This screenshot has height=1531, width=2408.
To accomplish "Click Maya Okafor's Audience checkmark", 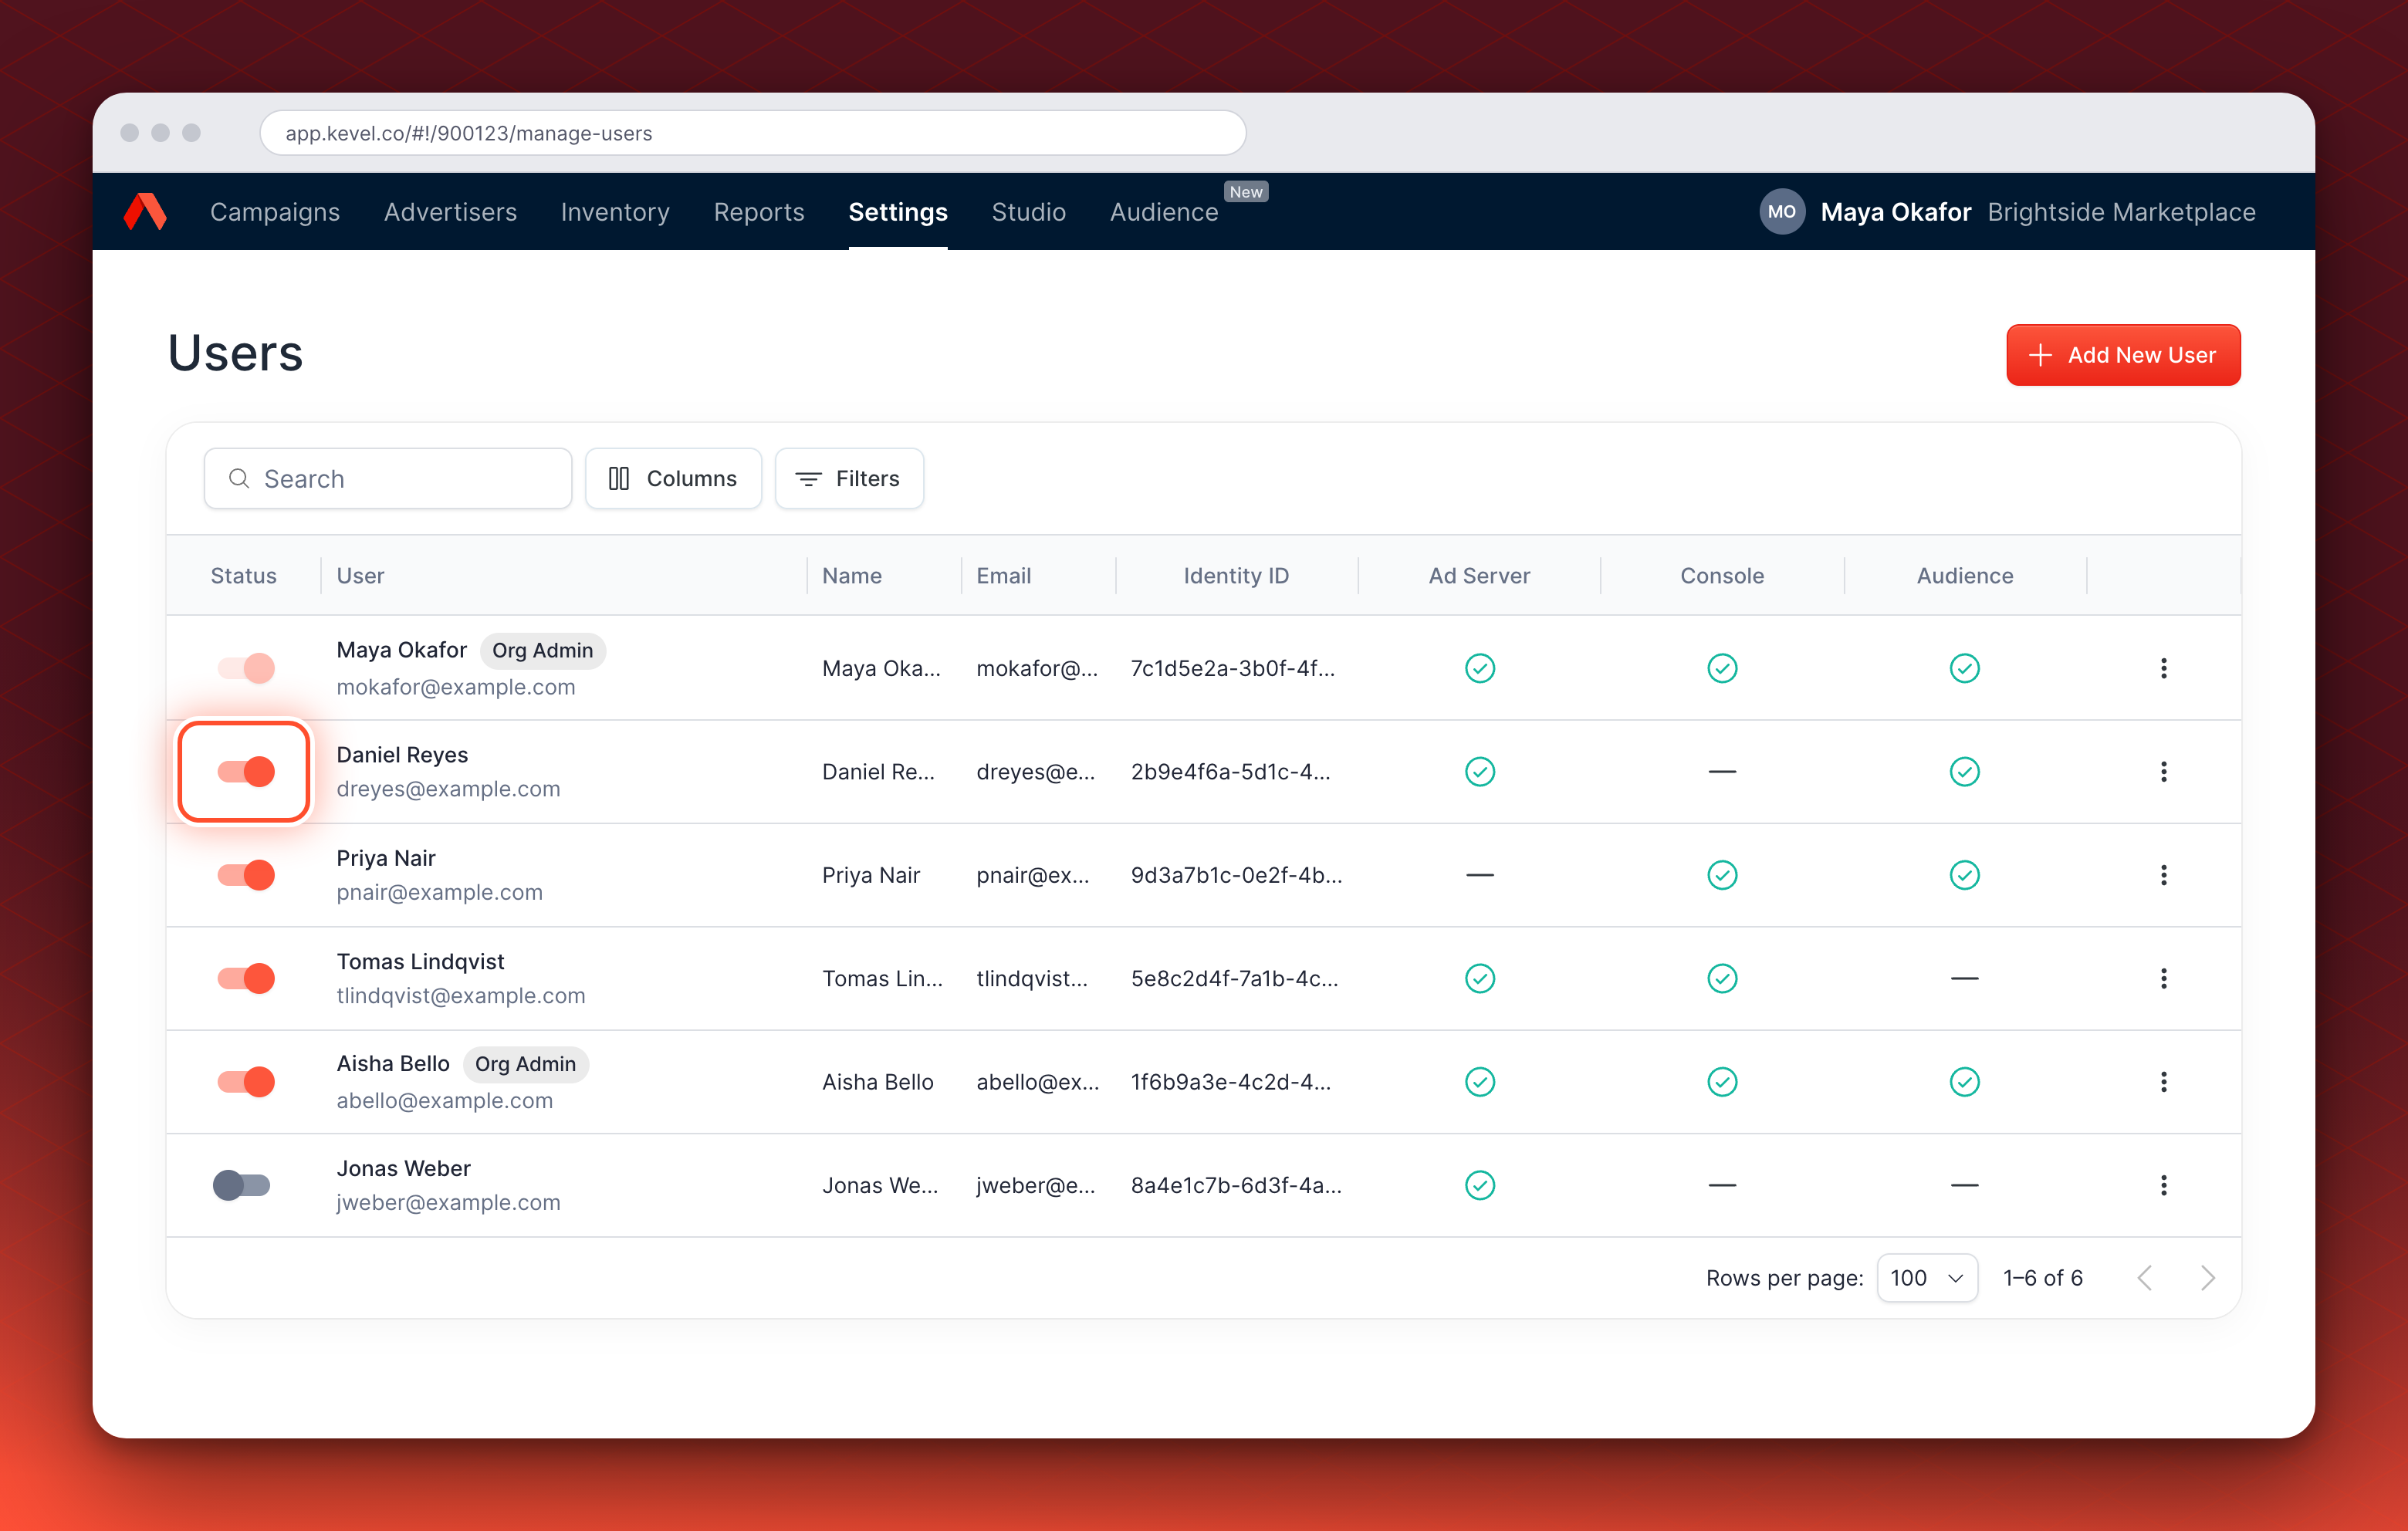I will point(1964,668).
